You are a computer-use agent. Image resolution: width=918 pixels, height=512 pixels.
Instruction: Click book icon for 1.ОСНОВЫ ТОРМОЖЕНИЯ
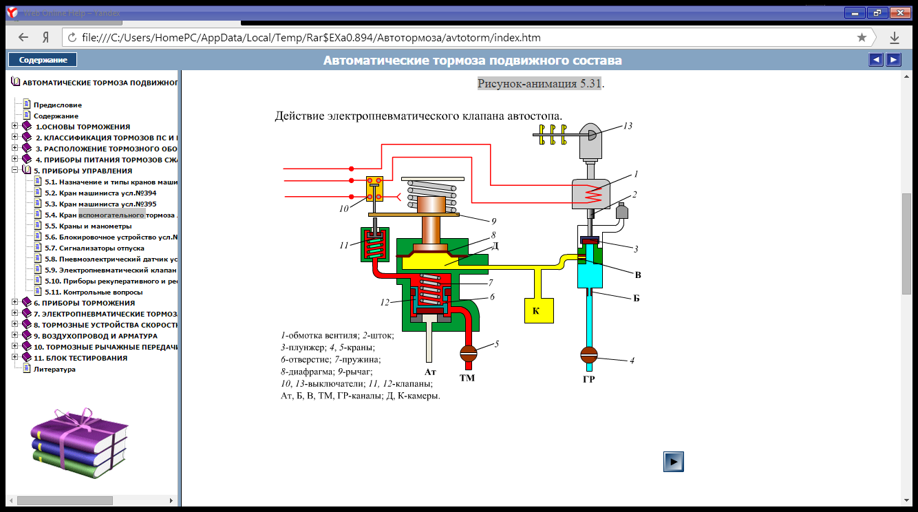(x=28, y=127)
